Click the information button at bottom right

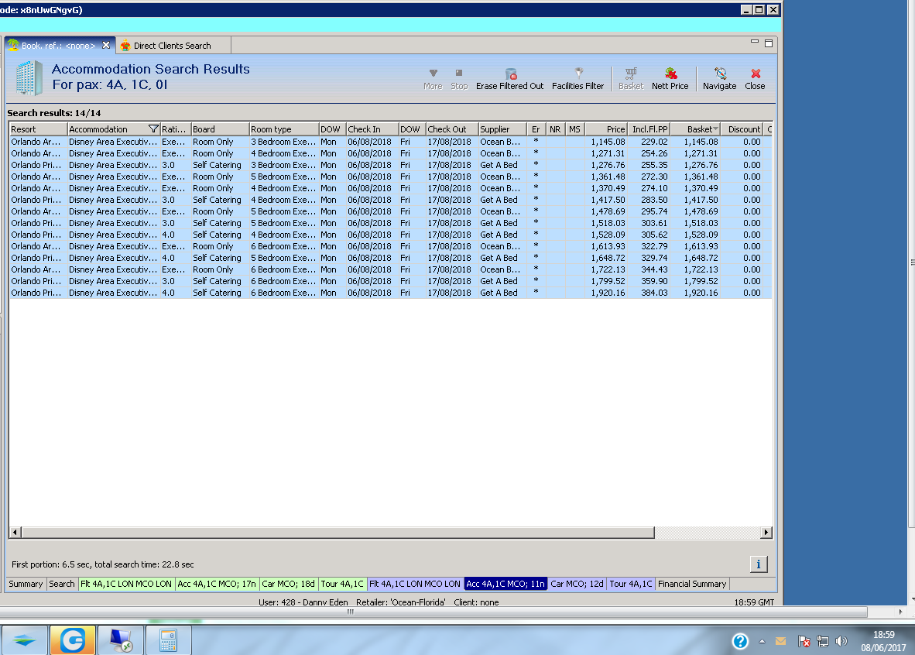[x=759, y=564]
